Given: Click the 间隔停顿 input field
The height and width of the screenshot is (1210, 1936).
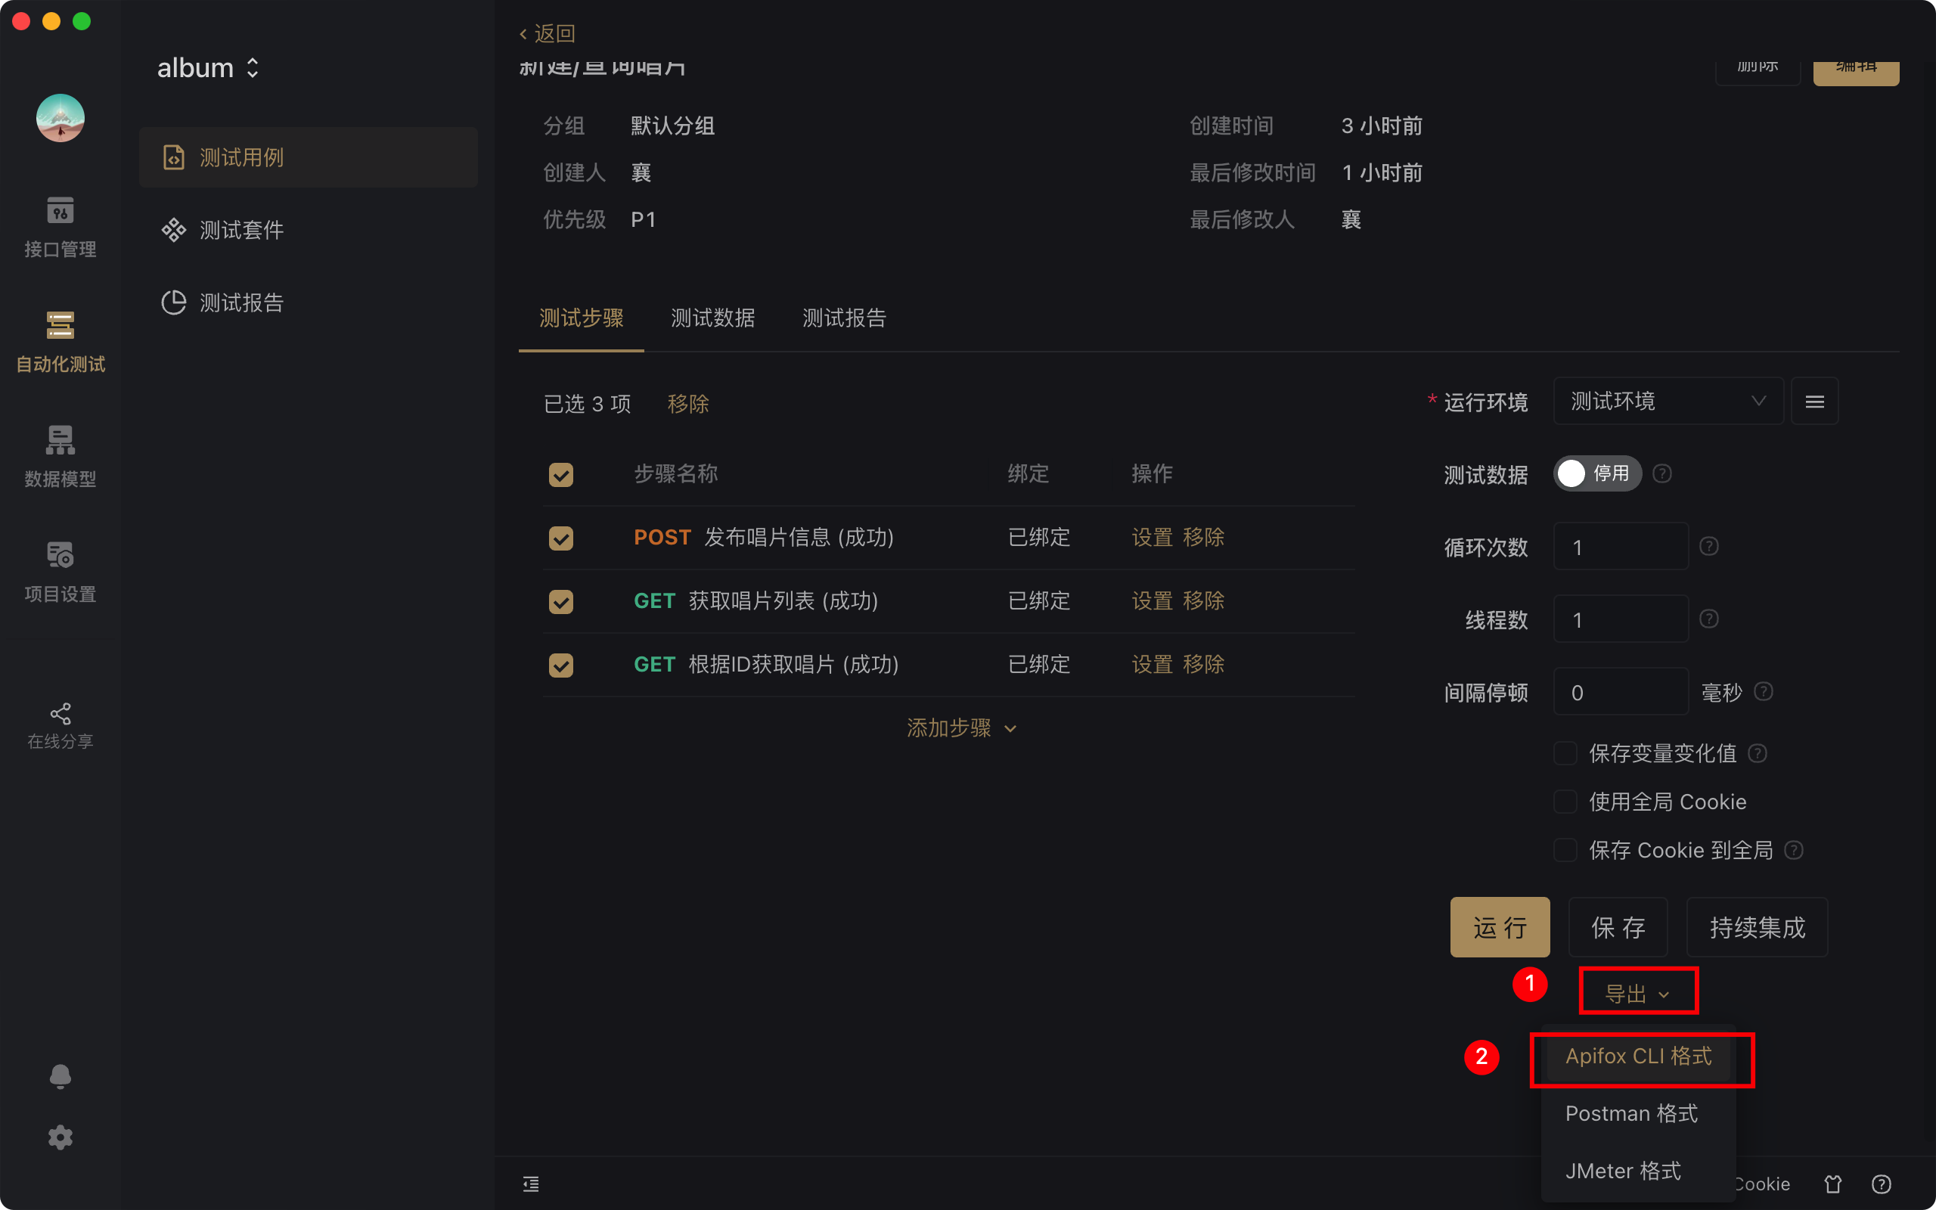Looking at the screenshot, I should pyautogui.click(x=1620, y=692).
